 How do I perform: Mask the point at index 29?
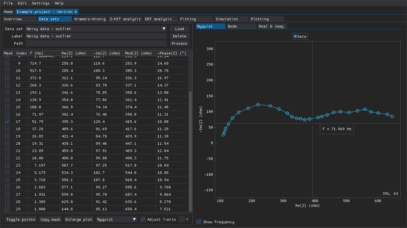pos(7,209)
